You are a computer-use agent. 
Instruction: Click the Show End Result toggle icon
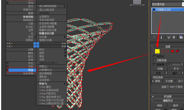(161, 37)
